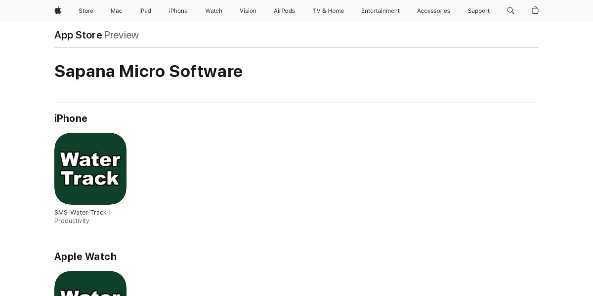Click the Apple logo icon
The width and height of the screenshot is (593, 296).
(58, 10)
